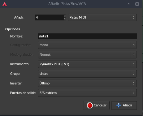Click the Nombre field containing sinte1
The image size is (143, 116).
click(87, 36)
